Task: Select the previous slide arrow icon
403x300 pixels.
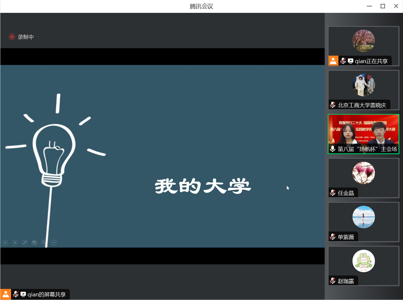Action: [x=5, y=243]
